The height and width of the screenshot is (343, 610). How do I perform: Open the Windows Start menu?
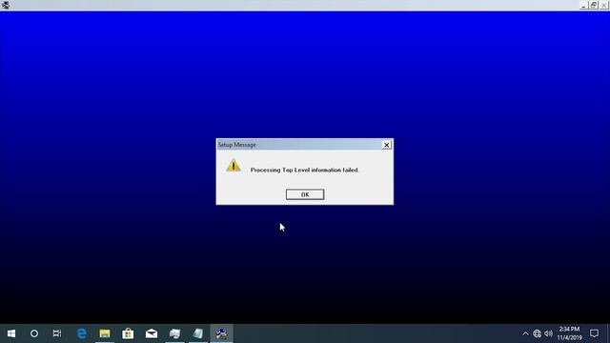[11, 333]
